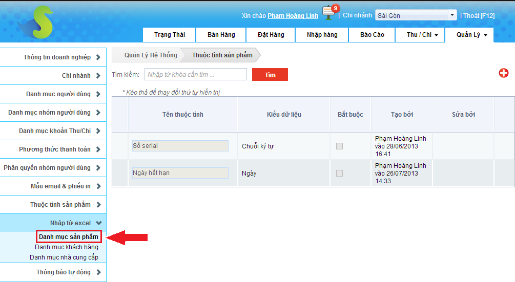The width and height of the screenshot is (515, 282).
Task: Click the search keyword input field
Action: 195,75
